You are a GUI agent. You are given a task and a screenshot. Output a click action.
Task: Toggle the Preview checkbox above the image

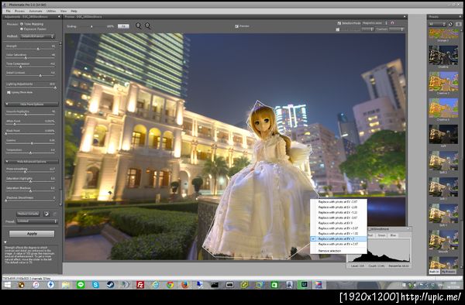236,26
